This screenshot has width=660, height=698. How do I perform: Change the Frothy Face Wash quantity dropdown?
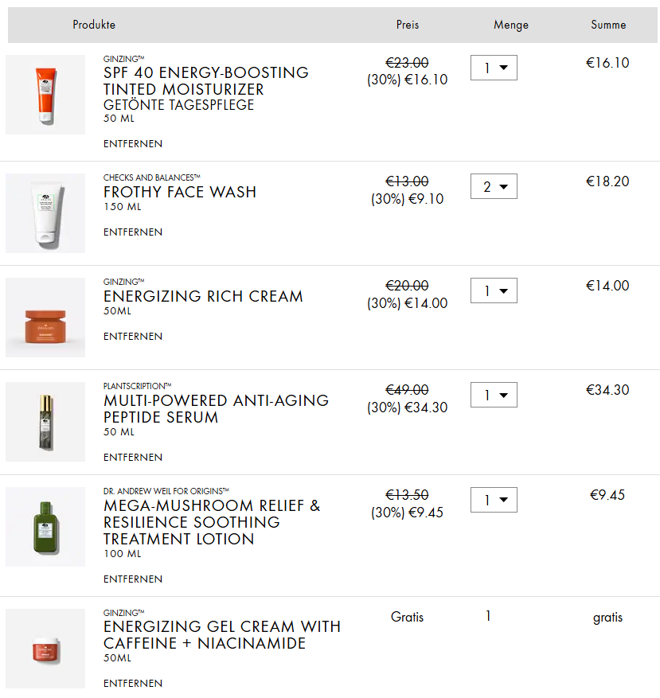coord(494,187)
